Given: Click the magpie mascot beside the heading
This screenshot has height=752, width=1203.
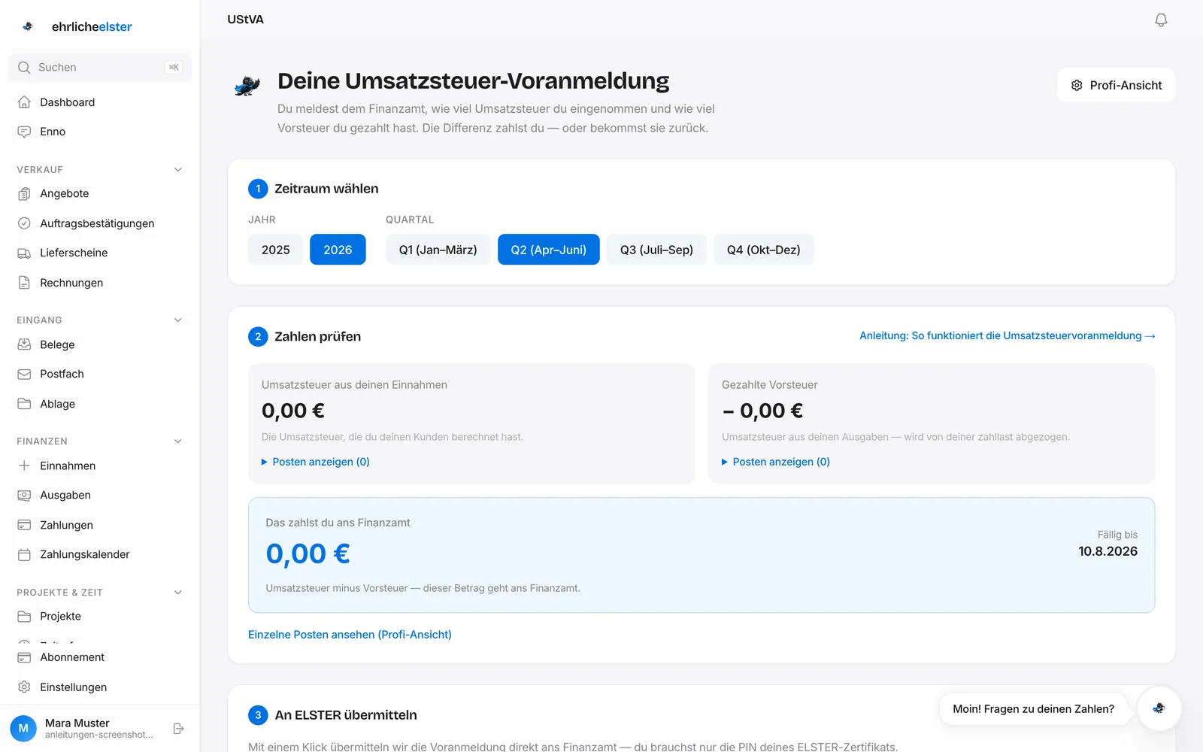Looking at the screenshot, I should click(x=247, y=86).
